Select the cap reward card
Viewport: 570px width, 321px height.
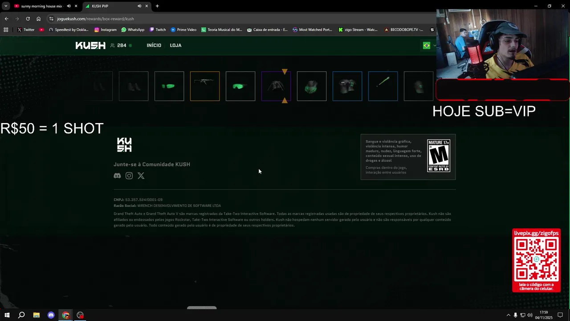[x=419, y=86]
